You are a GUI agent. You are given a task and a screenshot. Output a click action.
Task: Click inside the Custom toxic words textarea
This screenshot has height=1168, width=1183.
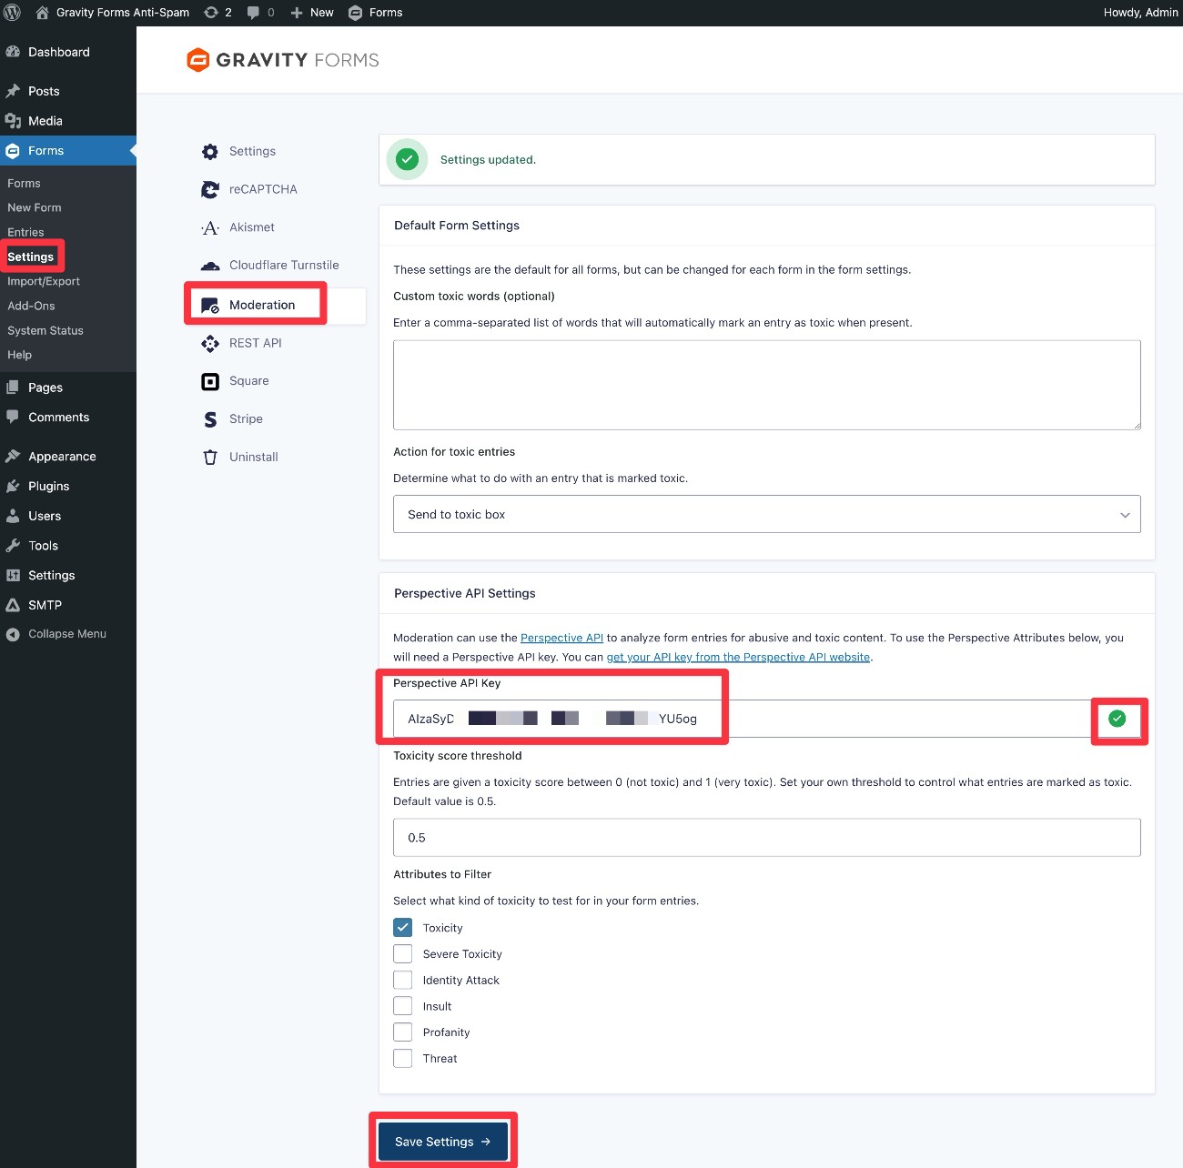[x=766, y=385]
